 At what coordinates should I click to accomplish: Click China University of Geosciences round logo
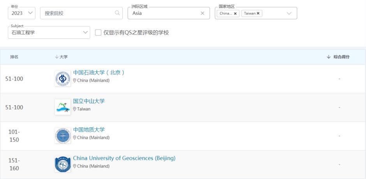point(63,136)
